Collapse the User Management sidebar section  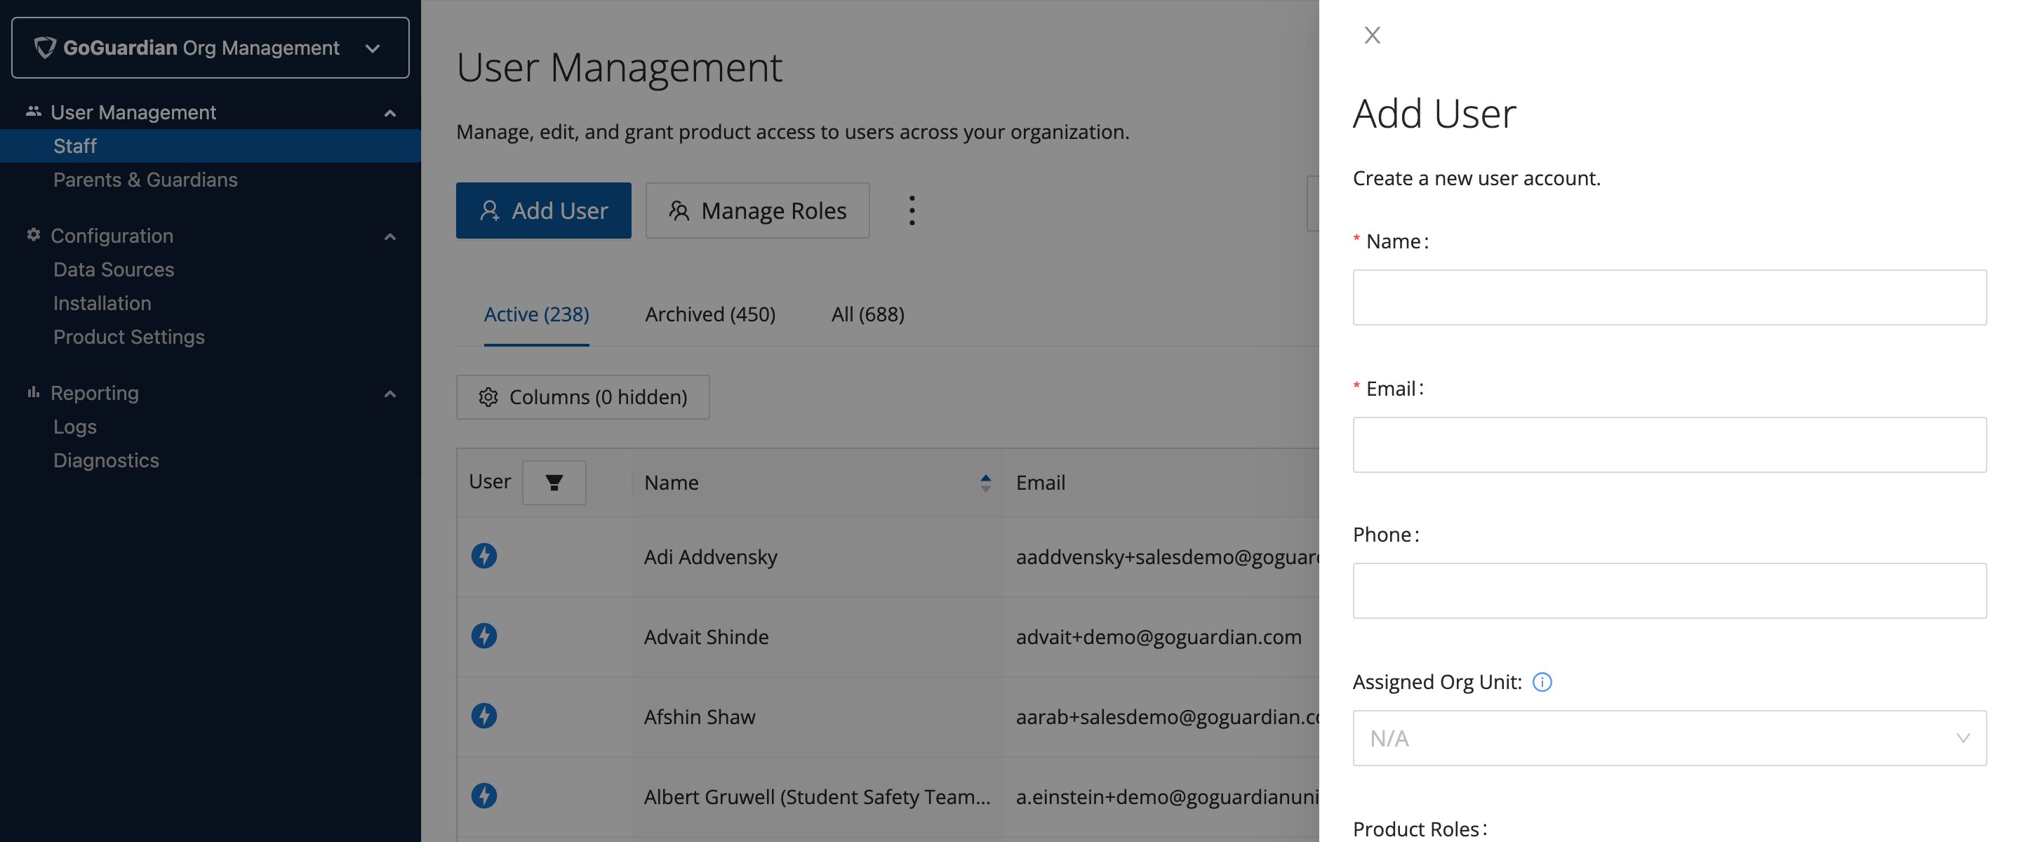[x=390, y=113]
